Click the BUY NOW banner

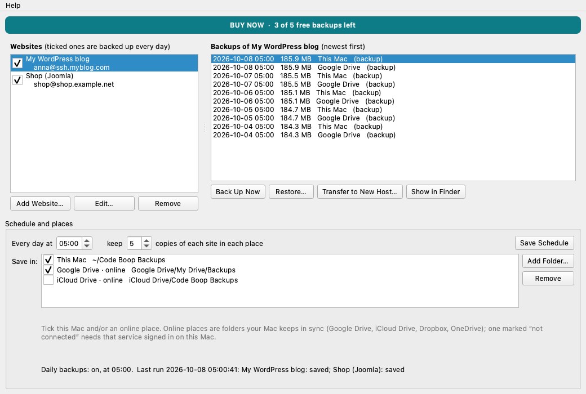click(292, 25)
